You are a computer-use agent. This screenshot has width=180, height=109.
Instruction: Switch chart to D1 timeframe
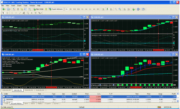pyautogui.click(x=90, y=9)
